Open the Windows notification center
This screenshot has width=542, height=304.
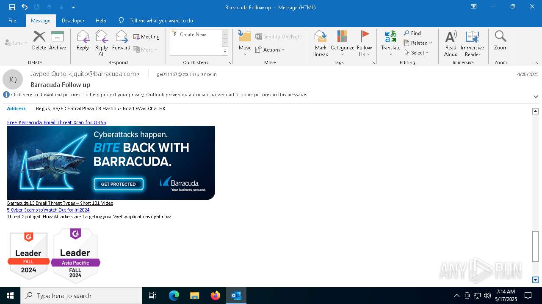[x=528, y=296]
